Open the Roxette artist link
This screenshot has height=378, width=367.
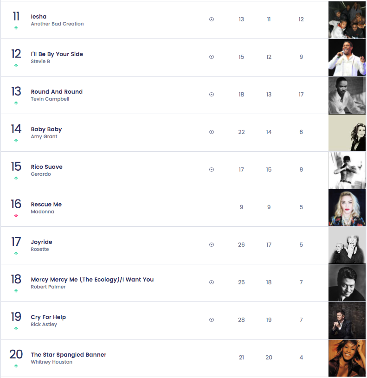[x=40, y=249]
